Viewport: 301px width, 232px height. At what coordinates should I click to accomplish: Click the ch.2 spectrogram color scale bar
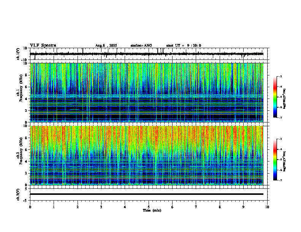point(275,160)
